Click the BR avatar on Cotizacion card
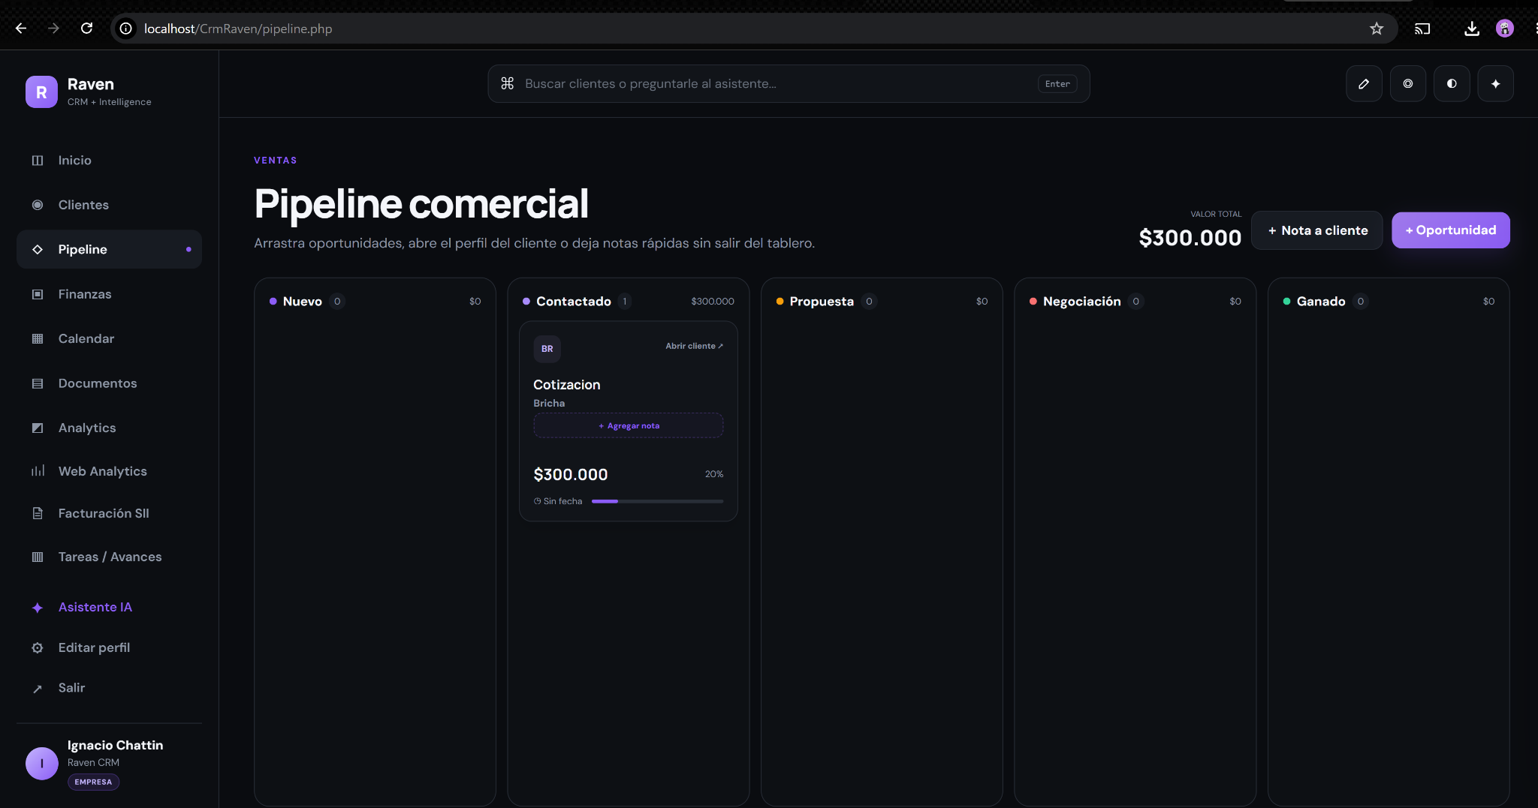This screenshot has height=808, width=1538. (x=547, y=349)
